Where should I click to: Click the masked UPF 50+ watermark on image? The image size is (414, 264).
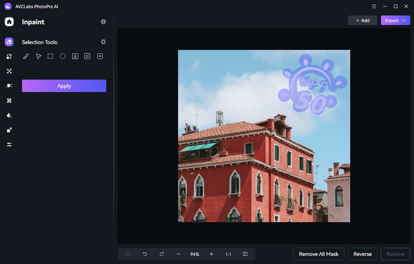(312, 84)
